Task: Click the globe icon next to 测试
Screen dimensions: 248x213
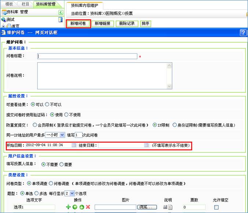Action: tap(3, 19)
